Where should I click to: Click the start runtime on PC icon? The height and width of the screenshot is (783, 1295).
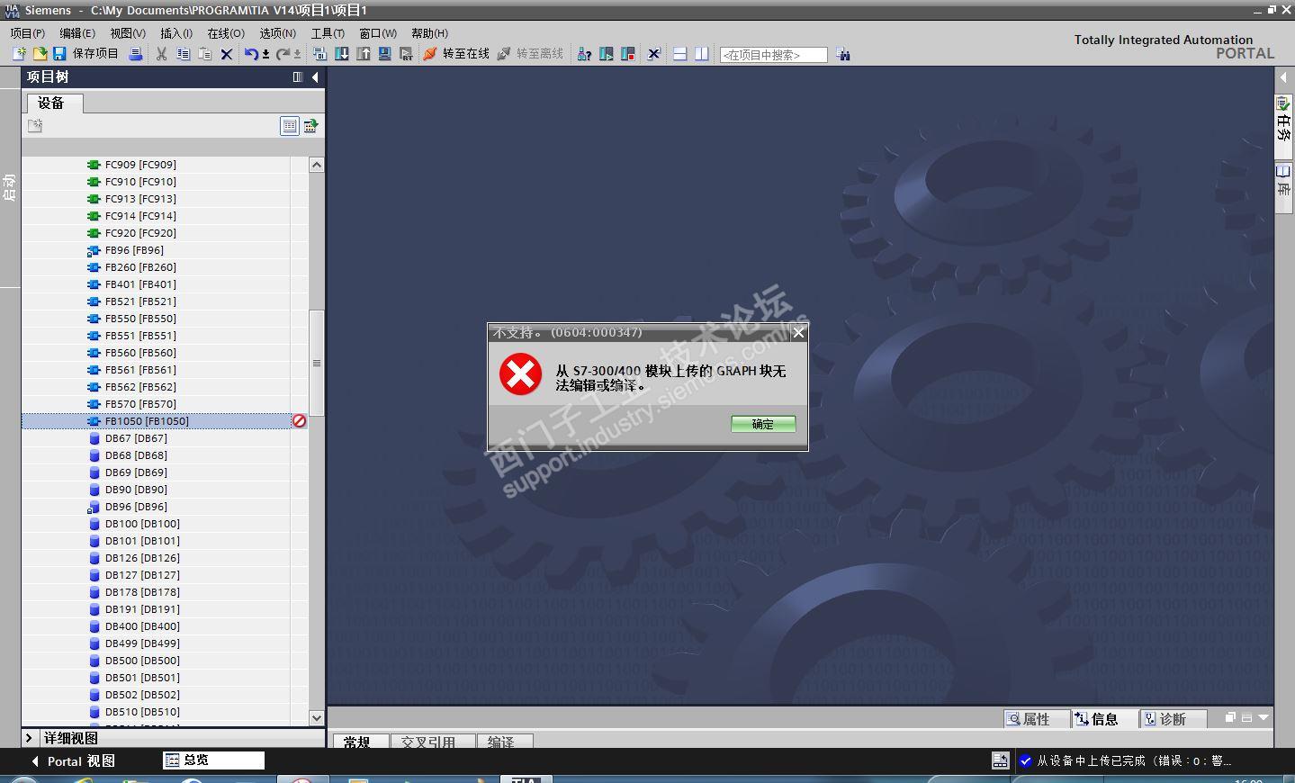pos(407,54)
